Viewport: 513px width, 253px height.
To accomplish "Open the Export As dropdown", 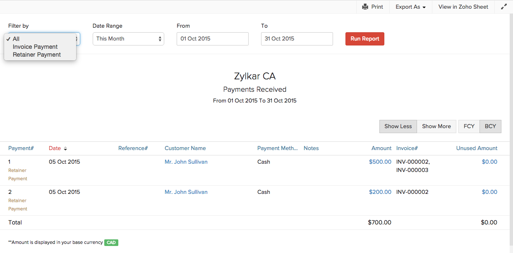I will point(410,7).
